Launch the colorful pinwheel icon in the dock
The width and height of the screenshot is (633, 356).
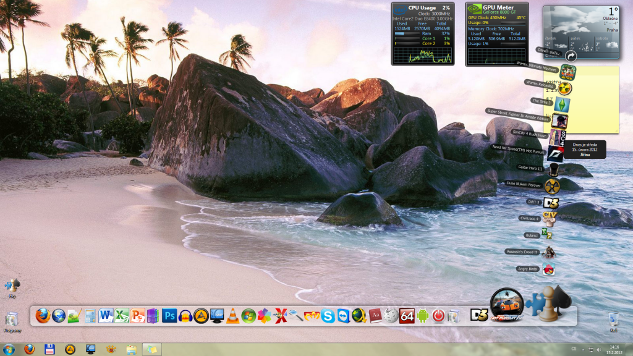point(265,316)
